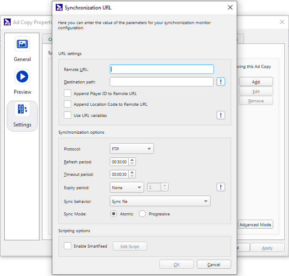This screenshot has height=276, width=289.
Task: Click info icon beside Expiry period
Action: [x=221, y=187]
